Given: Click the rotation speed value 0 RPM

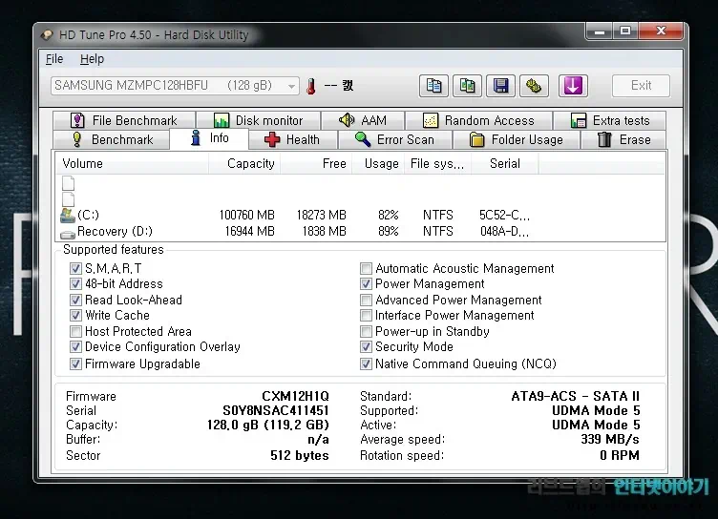Looking at the screenshot, I should click(620, 455).
